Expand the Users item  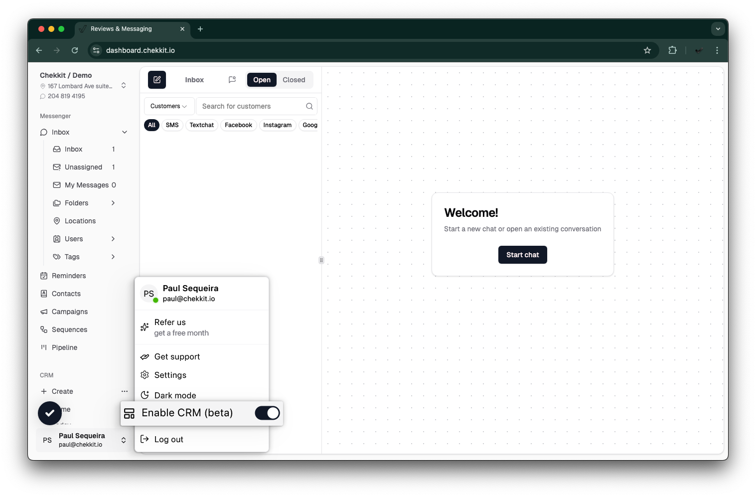(x=113, y=239)
